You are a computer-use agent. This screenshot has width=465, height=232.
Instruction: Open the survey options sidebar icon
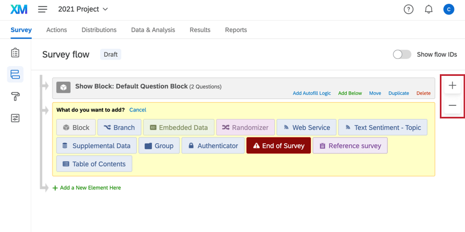15,118
